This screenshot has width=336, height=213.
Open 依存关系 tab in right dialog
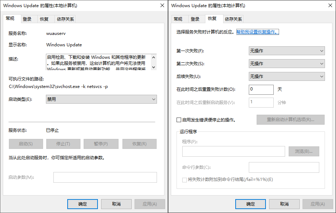[x=233, y=19]
